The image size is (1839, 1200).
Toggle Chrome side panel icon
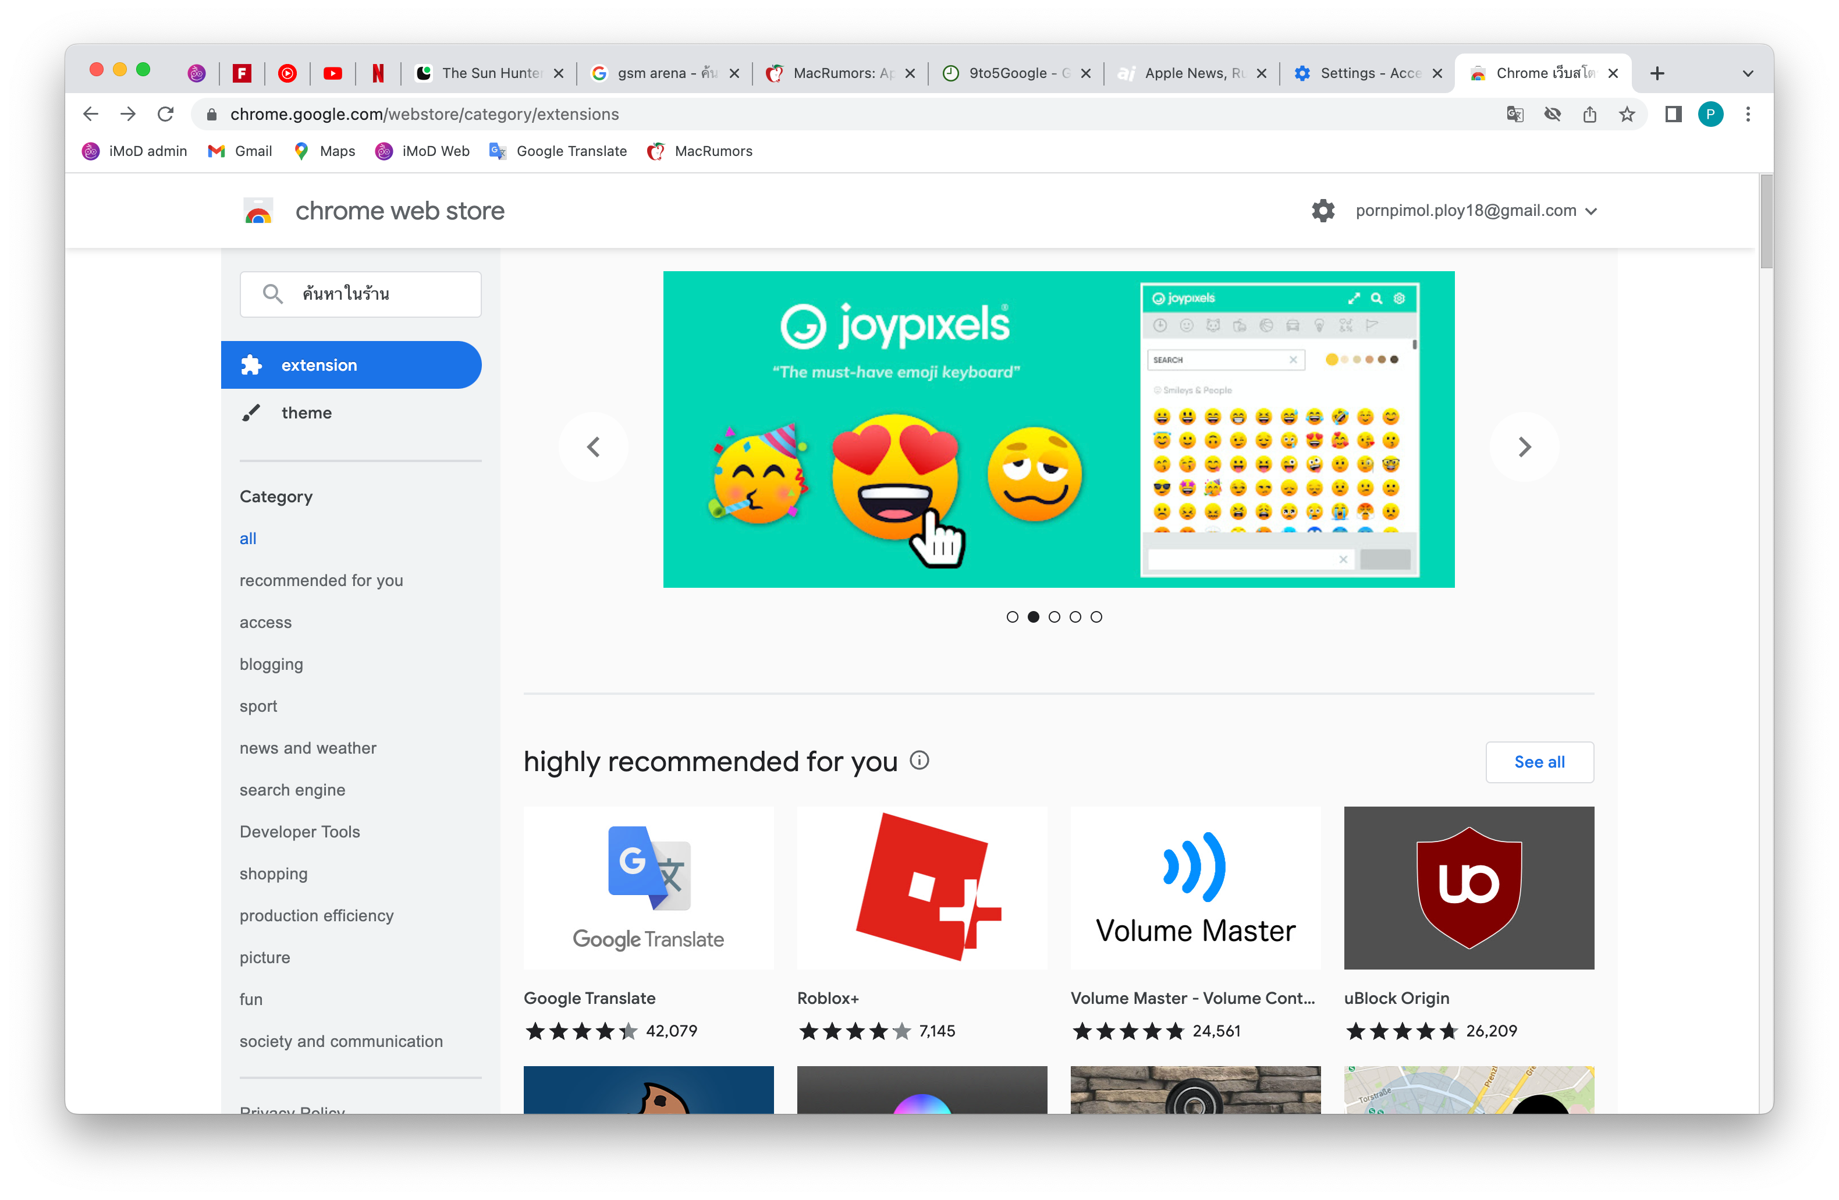(x=1673, y=115)
